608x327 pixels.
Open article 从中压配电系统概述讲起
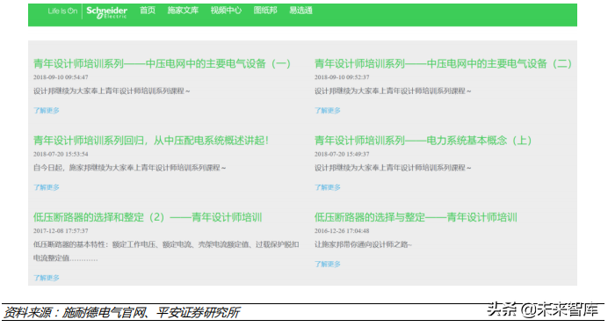(151, 141)
